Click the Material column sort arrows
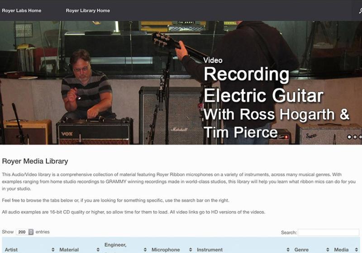Screen dimensions: 362x253 tap(98, 249)
